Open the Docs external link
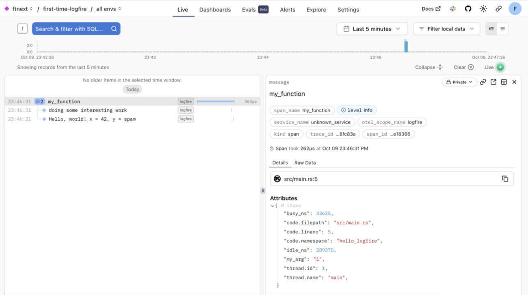528x295 pixels. (431, 9)
